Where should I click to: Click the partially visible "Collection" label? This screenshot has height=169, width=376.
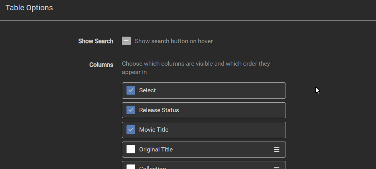(x=153, y=168)
